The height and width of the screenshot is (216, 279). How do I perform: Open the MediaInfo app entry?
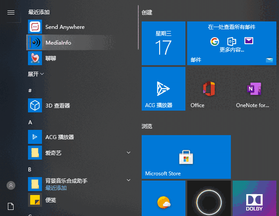78,42
